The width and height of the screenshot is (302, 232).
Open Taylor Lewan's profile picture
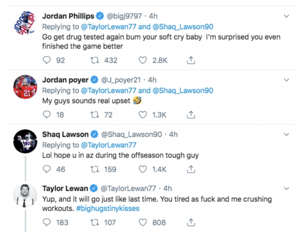(25, 195)
